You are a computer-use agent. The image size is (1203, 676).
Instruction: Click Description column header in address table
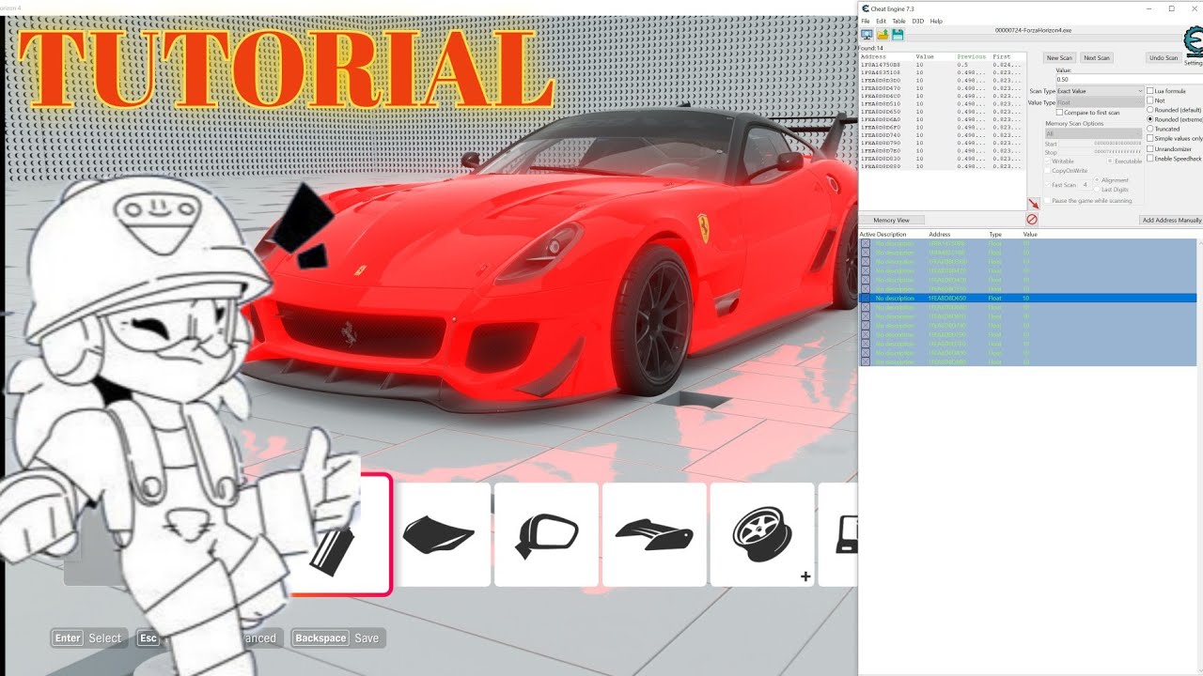(x=891, y=234)
